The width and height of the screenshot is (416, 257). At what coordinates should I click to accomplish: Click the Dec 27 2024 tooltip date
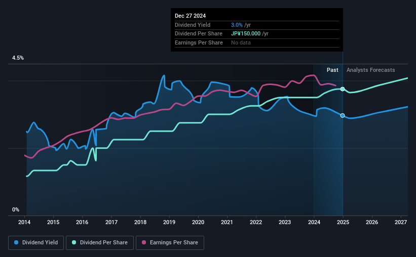click(190, 16)
